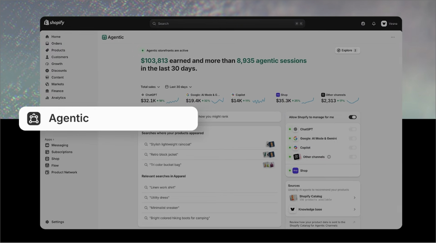The image size is (436, 243).
Task: Launch the Flow app icon
Action: coord(47,165)
